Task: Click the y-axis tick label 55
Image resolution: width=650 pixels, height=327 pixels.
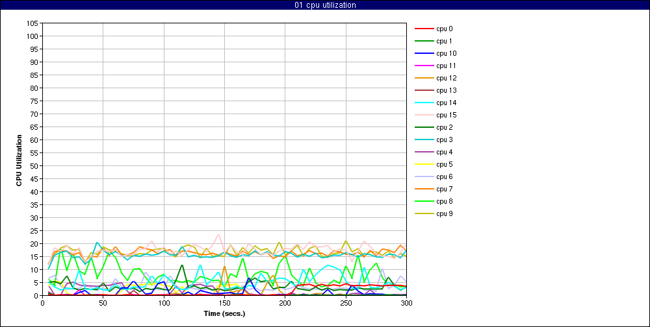Action: tap(35, 153)
